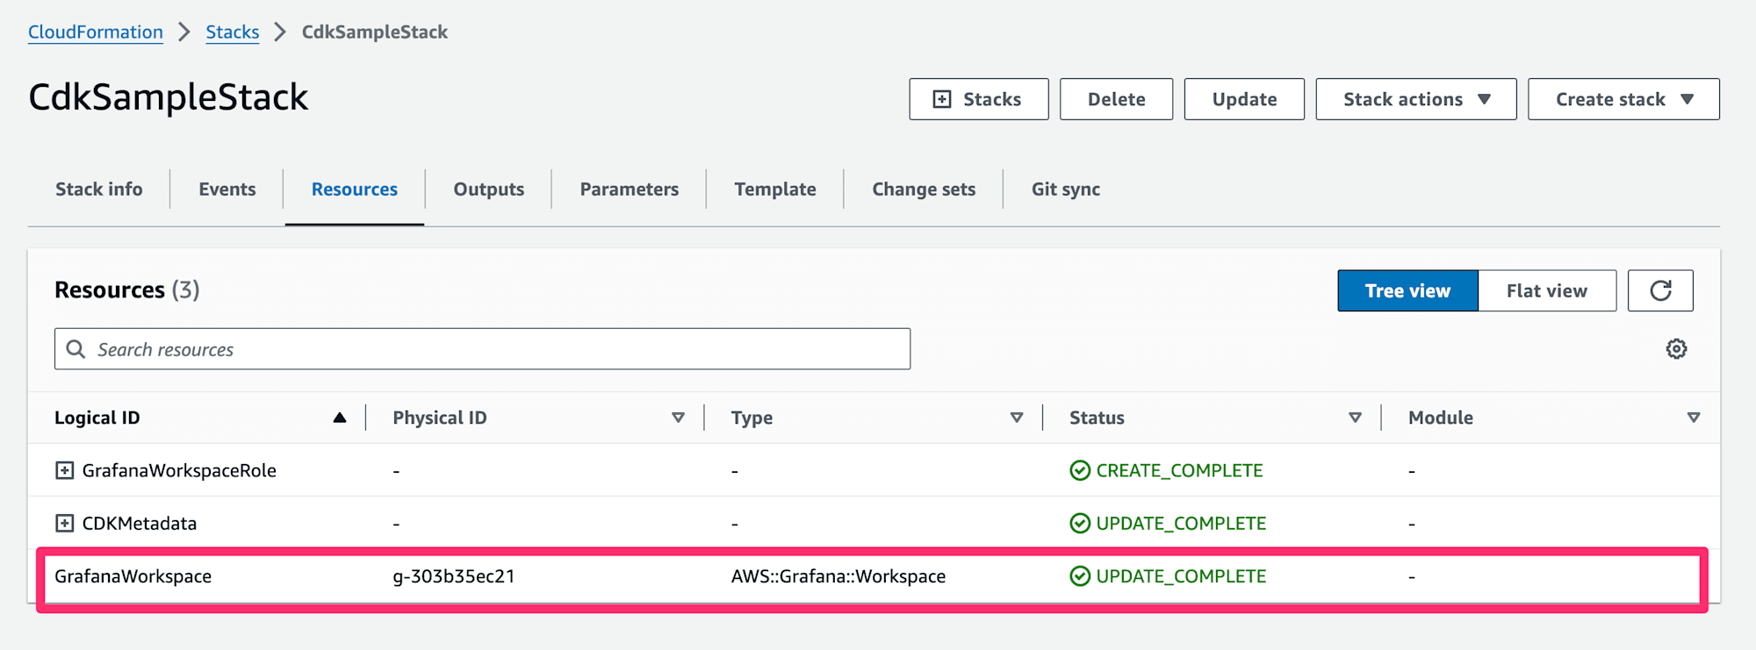
Task: Click green check icon for GrafanaWorkspaceRole status
Action: click(1080, 470)
